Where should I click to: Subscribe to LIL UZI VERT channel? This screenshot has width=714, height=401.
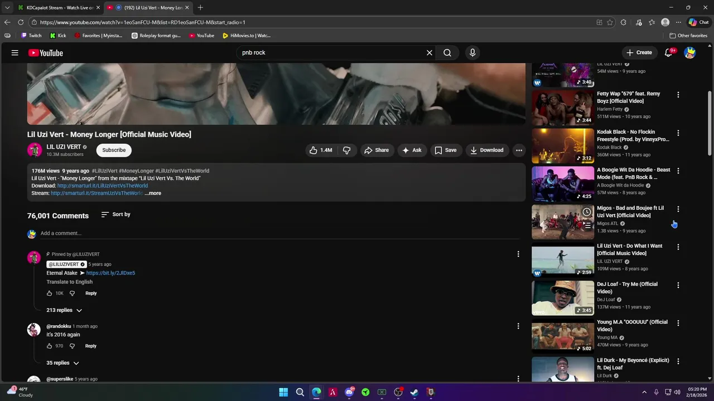coord(114,150)
